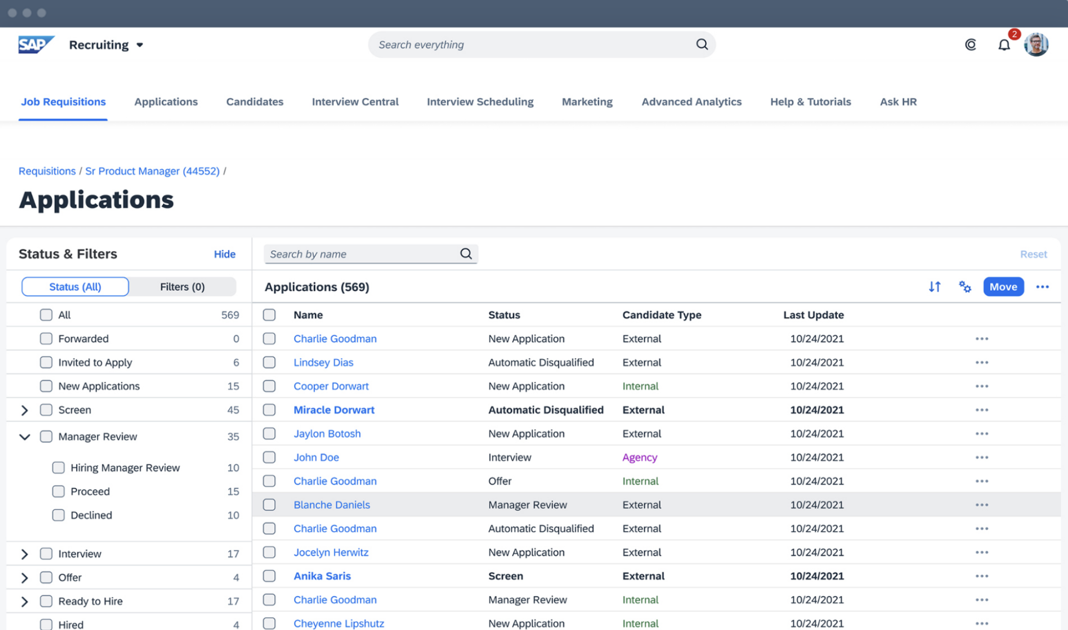
Task: Open the Advanced Analytics tab
Action: coord(691,101)
